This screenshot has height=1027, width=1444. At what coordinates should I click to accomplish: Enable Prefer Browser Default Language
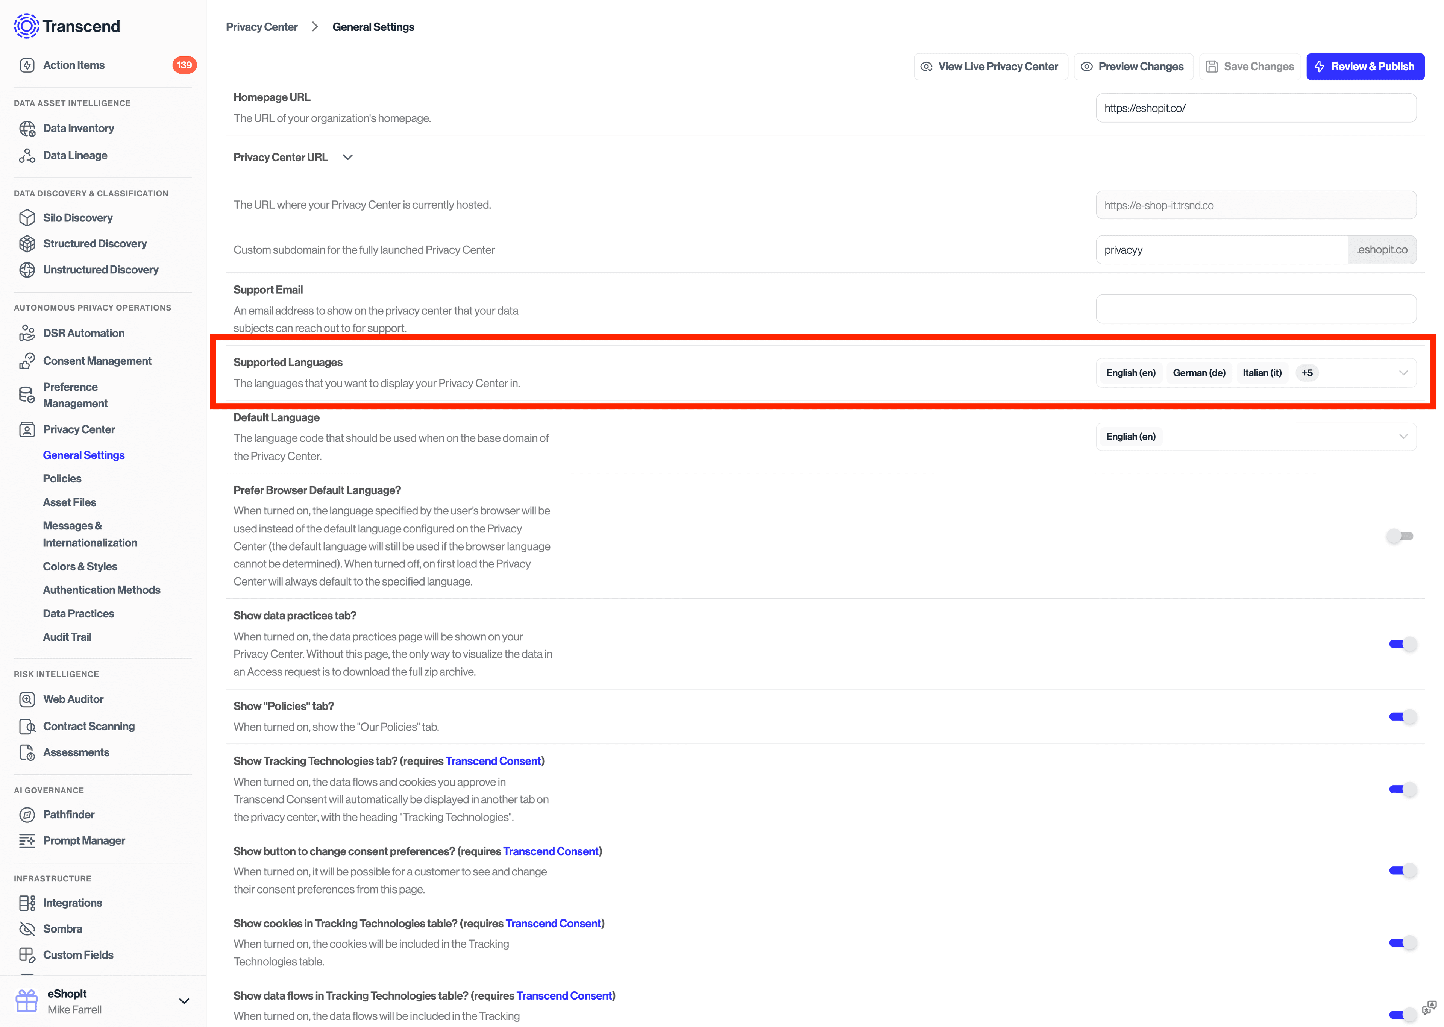(x=1400, y=535)
